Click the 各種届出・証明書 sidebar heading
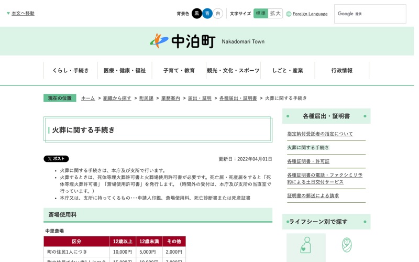This screenshot has height=262, width=419. [326, 116]
